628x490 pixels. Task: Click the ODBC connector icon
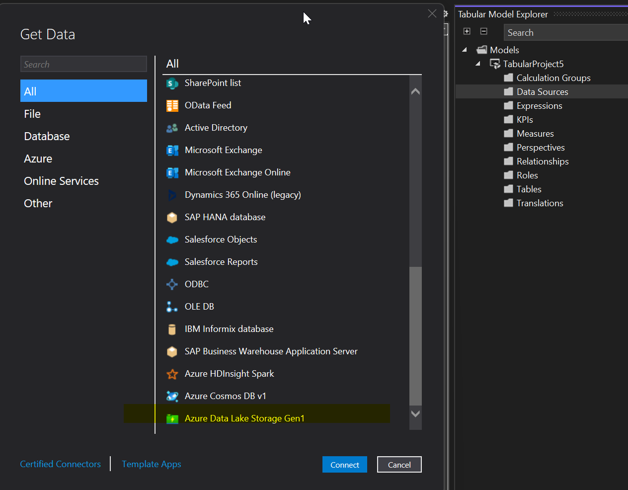[172, 284]
